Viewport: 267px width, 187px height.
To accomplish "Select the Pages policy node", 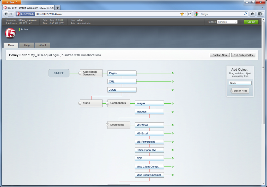I will [122, 73].
